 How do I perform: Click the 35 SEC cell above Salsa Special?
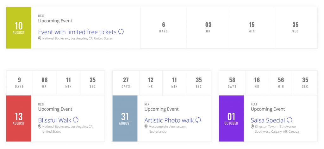[x=305, y=83]
